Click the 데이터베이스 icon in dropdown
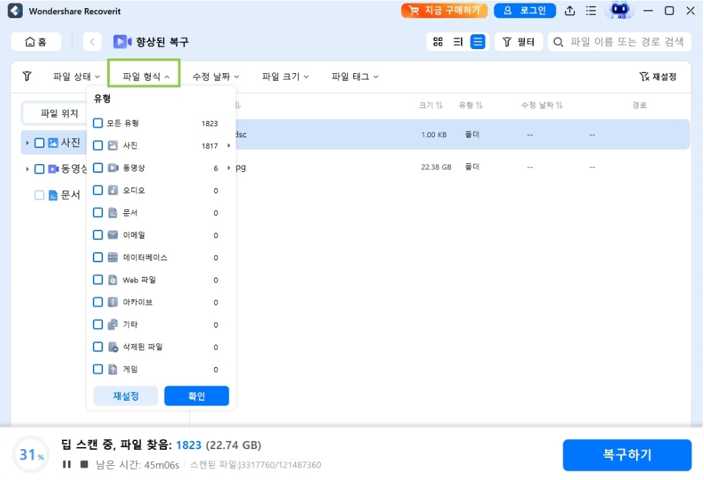The image size is (704, 480). pyautogui.click(x=112, y=257)
